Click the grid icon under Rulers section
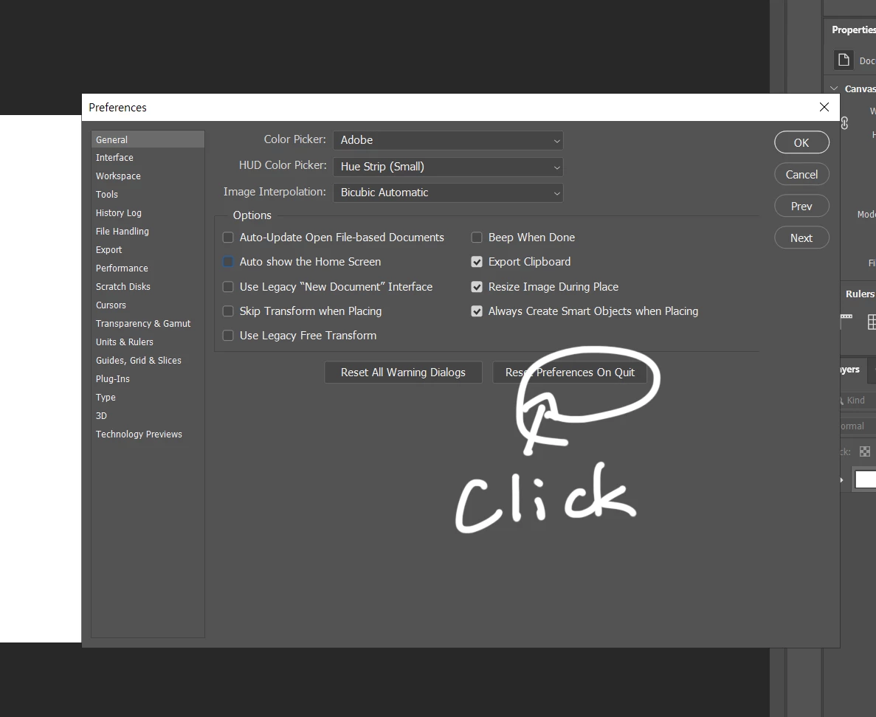The height and width of the screenshot is (717, 876). pos(872,322)
